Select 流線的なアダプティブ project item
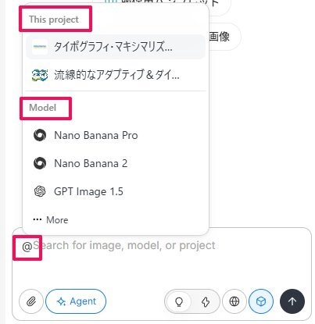The height and width of the screenshot is (324, 315). 116,75
